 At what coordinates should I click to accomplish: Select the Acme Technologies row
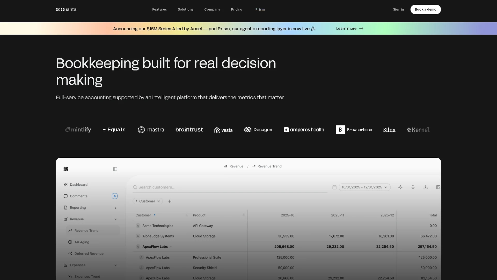287,226
